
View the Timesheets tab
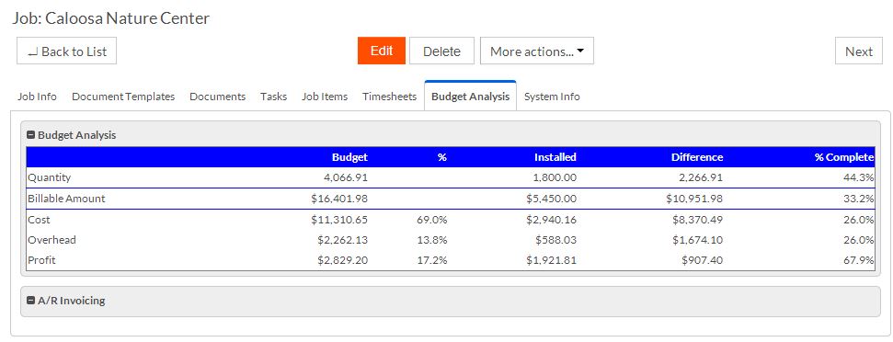tap(390, 97)
